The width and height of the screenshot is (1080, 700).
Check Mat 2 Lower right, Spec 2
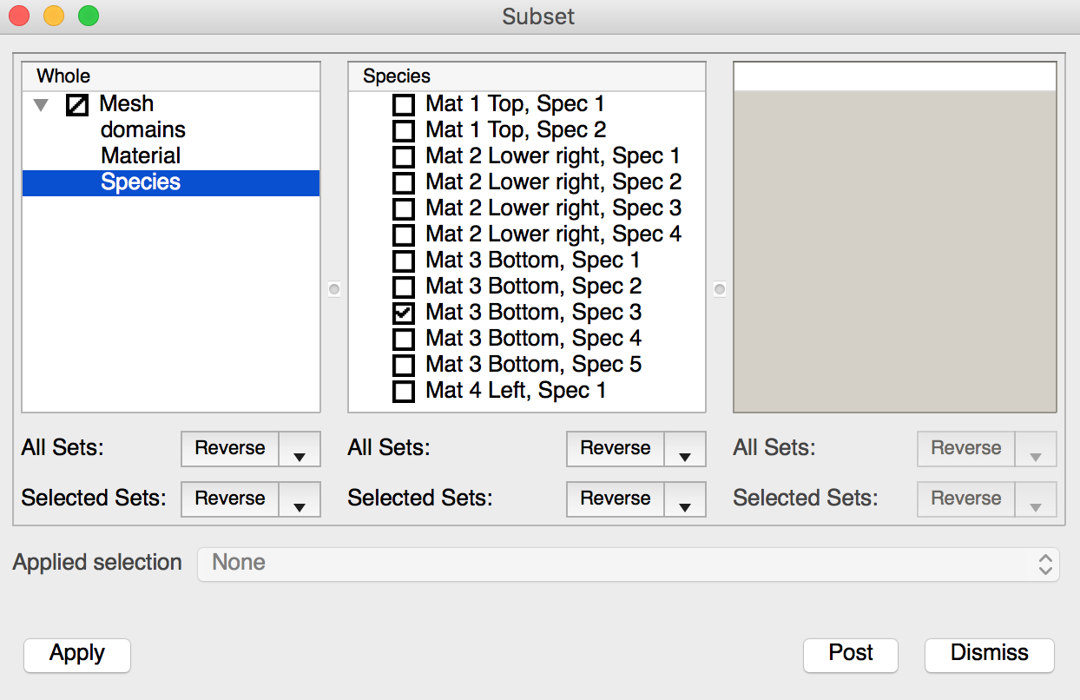click(404, 183)
